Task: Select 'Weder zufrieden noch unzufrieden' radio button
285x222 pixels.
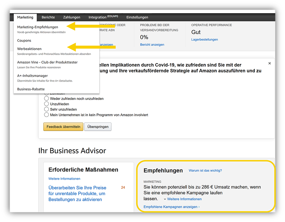Action: [x=46, y=98]
